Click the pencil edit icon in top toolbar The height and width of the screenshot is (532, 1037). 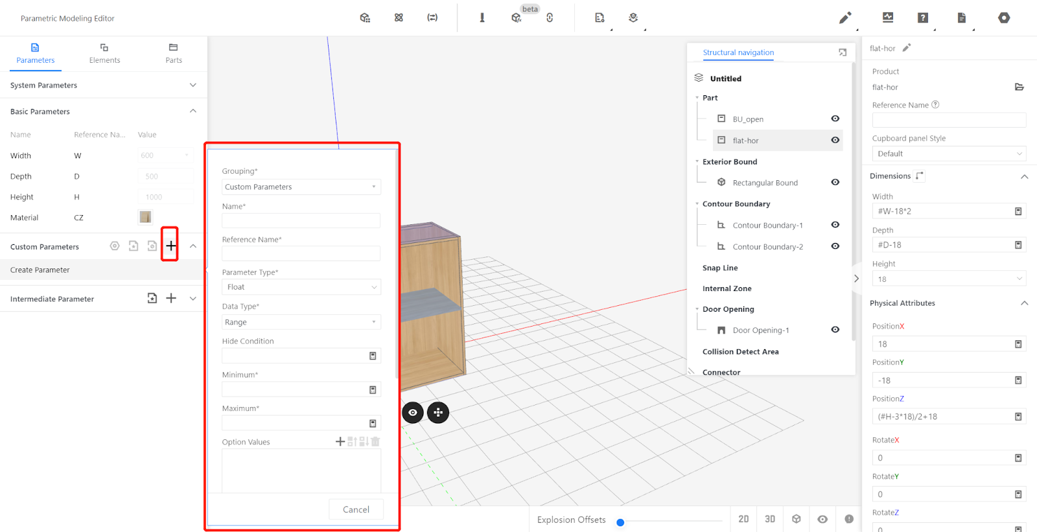pos(845,18)
